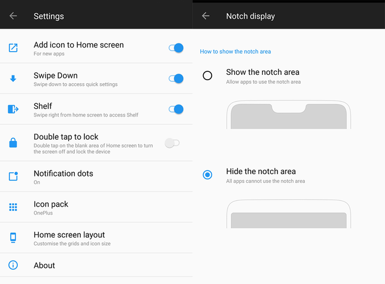Click 'All apps cannot use the notch area' text

(x=266, y=181)
